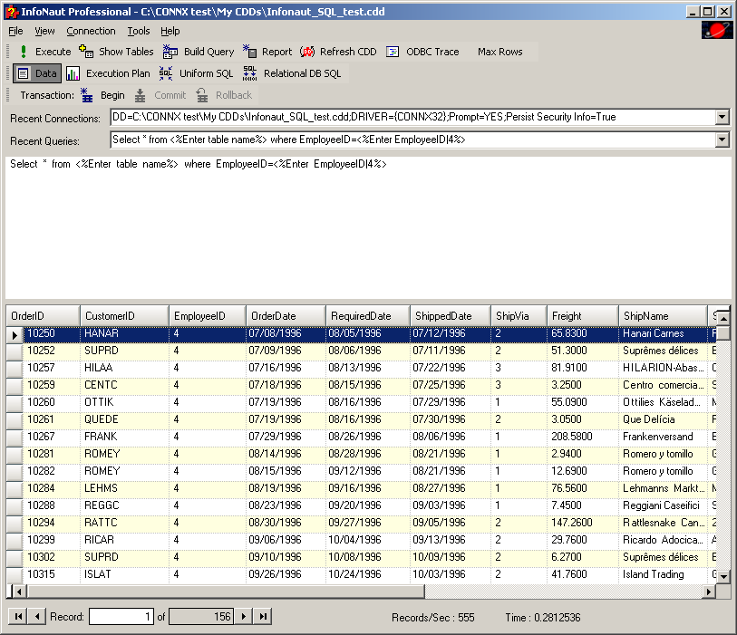This screenshot has height=635, width=737.
Task: Open the ODBC Trace tool
Action: (422, 52)
